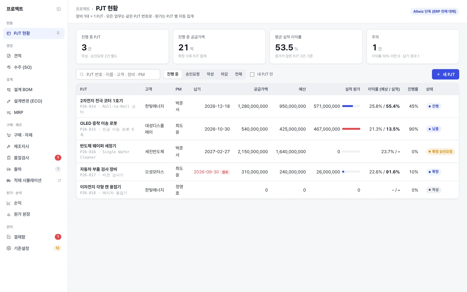
Task: Click the 결재함 checkbox icon
Action: (9, 237)
